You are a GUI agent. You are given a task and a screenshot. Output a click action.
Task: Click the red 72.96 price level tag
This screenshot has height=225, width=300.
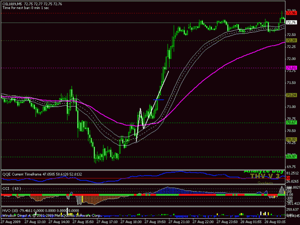coord(291,13)
